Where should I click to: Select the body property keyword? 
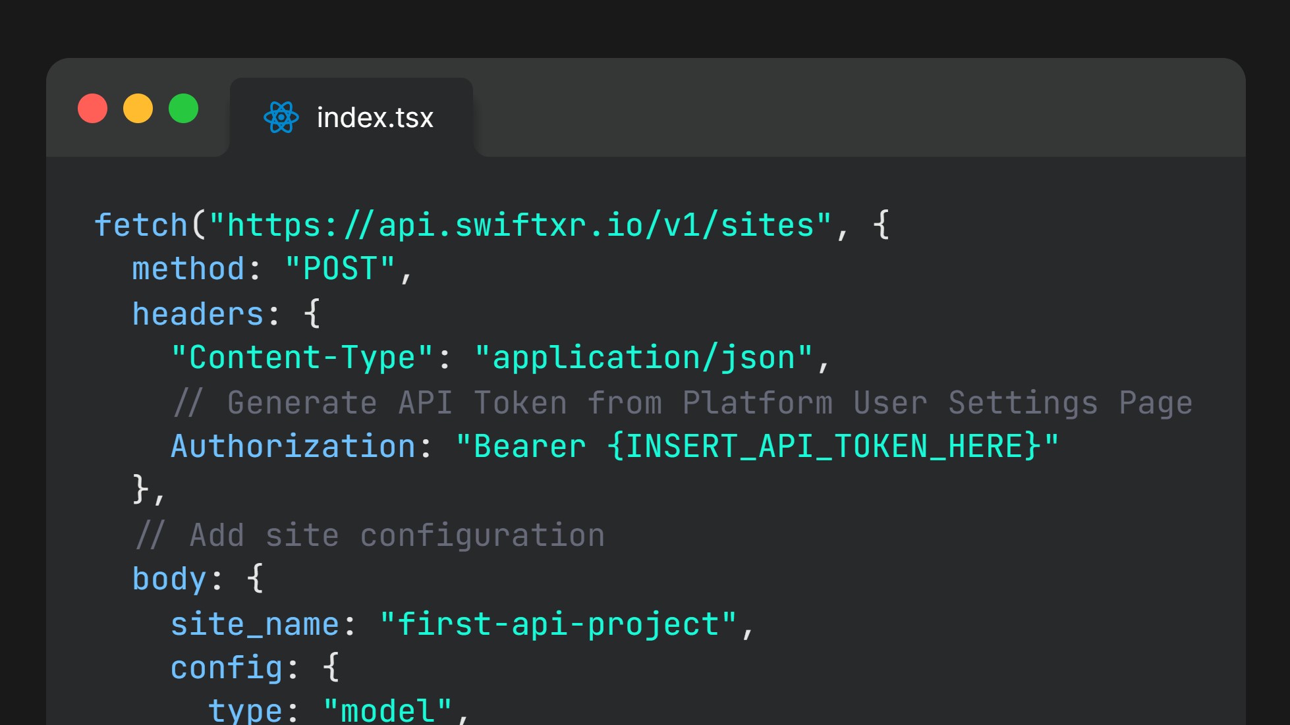point(169,577)
